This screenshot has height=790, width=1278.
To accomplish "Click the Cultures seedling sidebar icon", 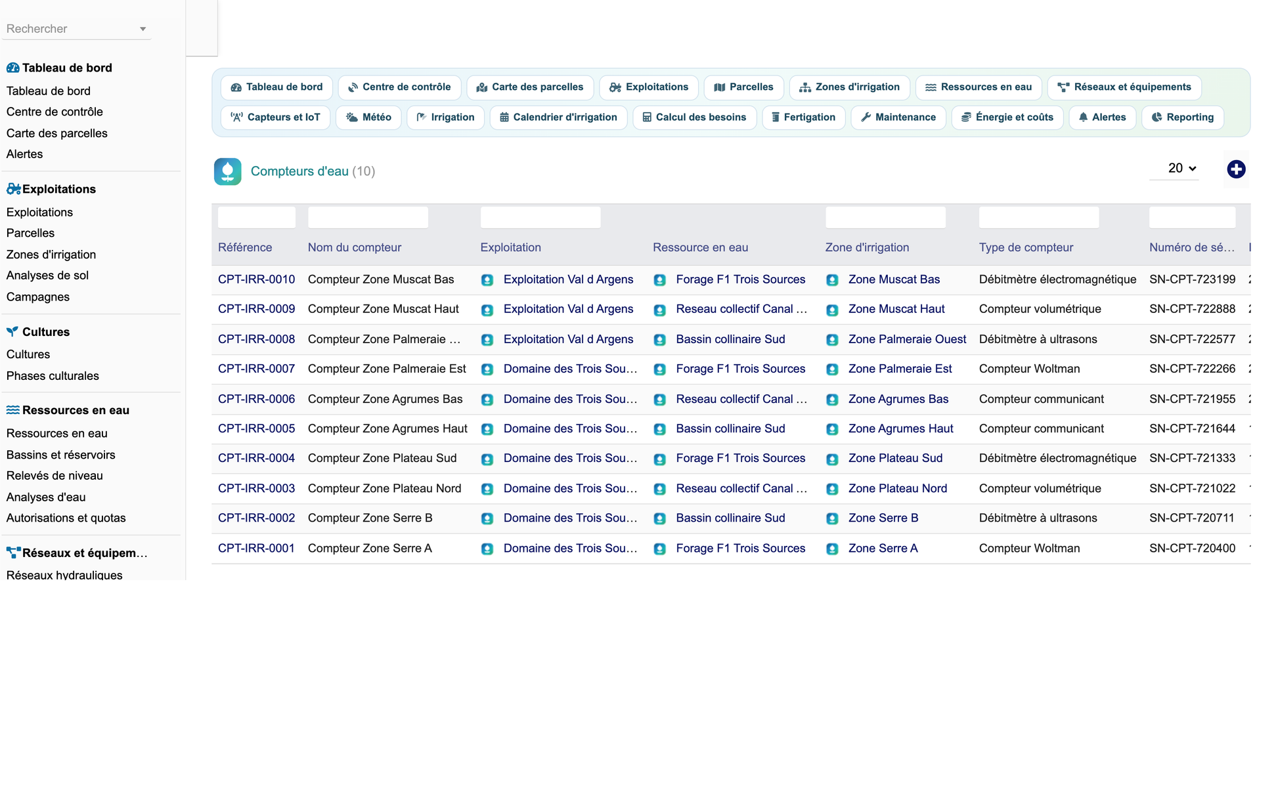I will (x=12, y=332).
